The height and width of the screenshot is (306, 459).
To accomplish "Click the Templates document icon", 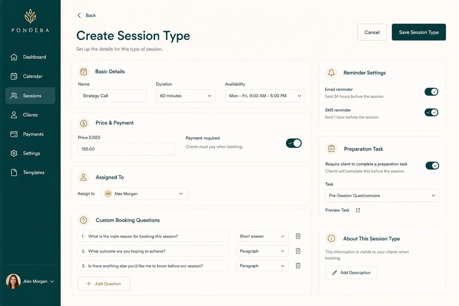I will 14,172.
